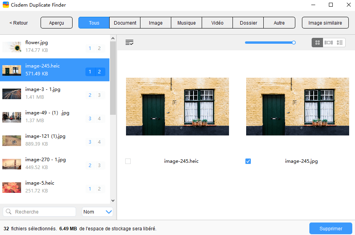Click the image-245.jpg filename under preview
The height and width of the screenshot is (235, 355).
tap(301, 161)
